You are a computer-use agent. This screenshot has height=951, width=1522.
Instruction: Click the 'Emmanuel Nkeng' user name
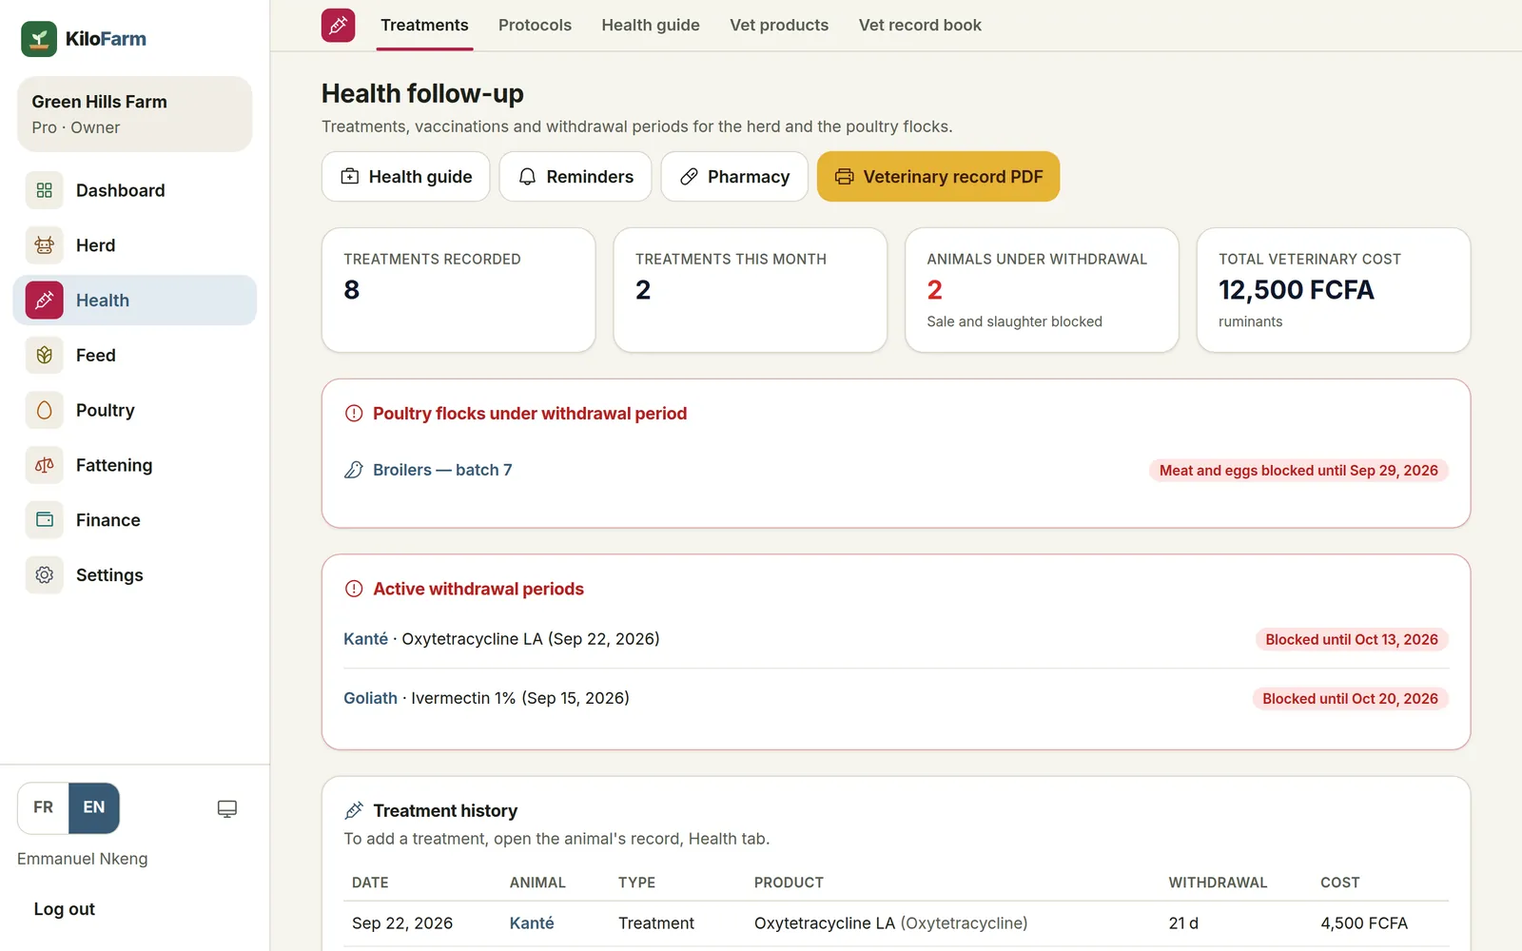click(83, 859)
